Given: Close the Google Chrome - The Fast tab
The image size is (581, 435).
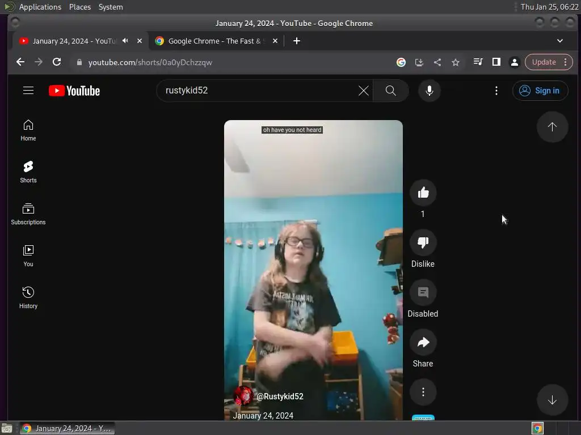Looking at the screenshot, I should pos(275,41).
